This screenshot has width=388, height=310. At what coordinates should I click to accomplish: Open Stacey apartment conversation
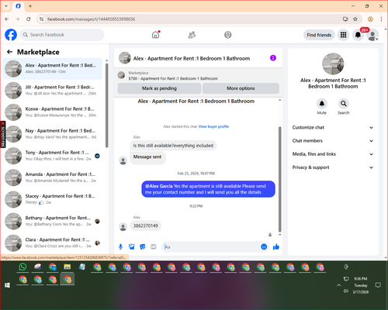(x=53, y=199)
